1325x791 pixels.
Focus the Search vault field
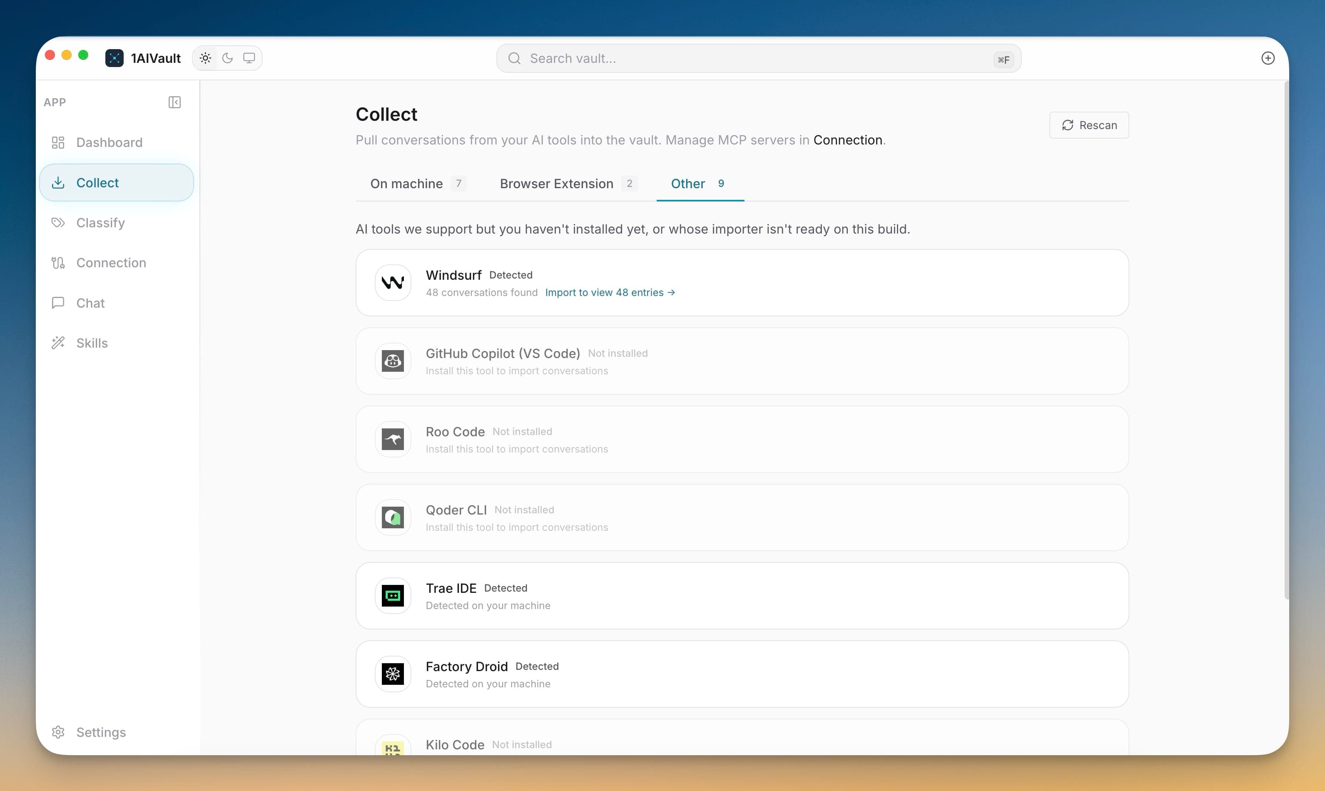click(x=758, y=59)
